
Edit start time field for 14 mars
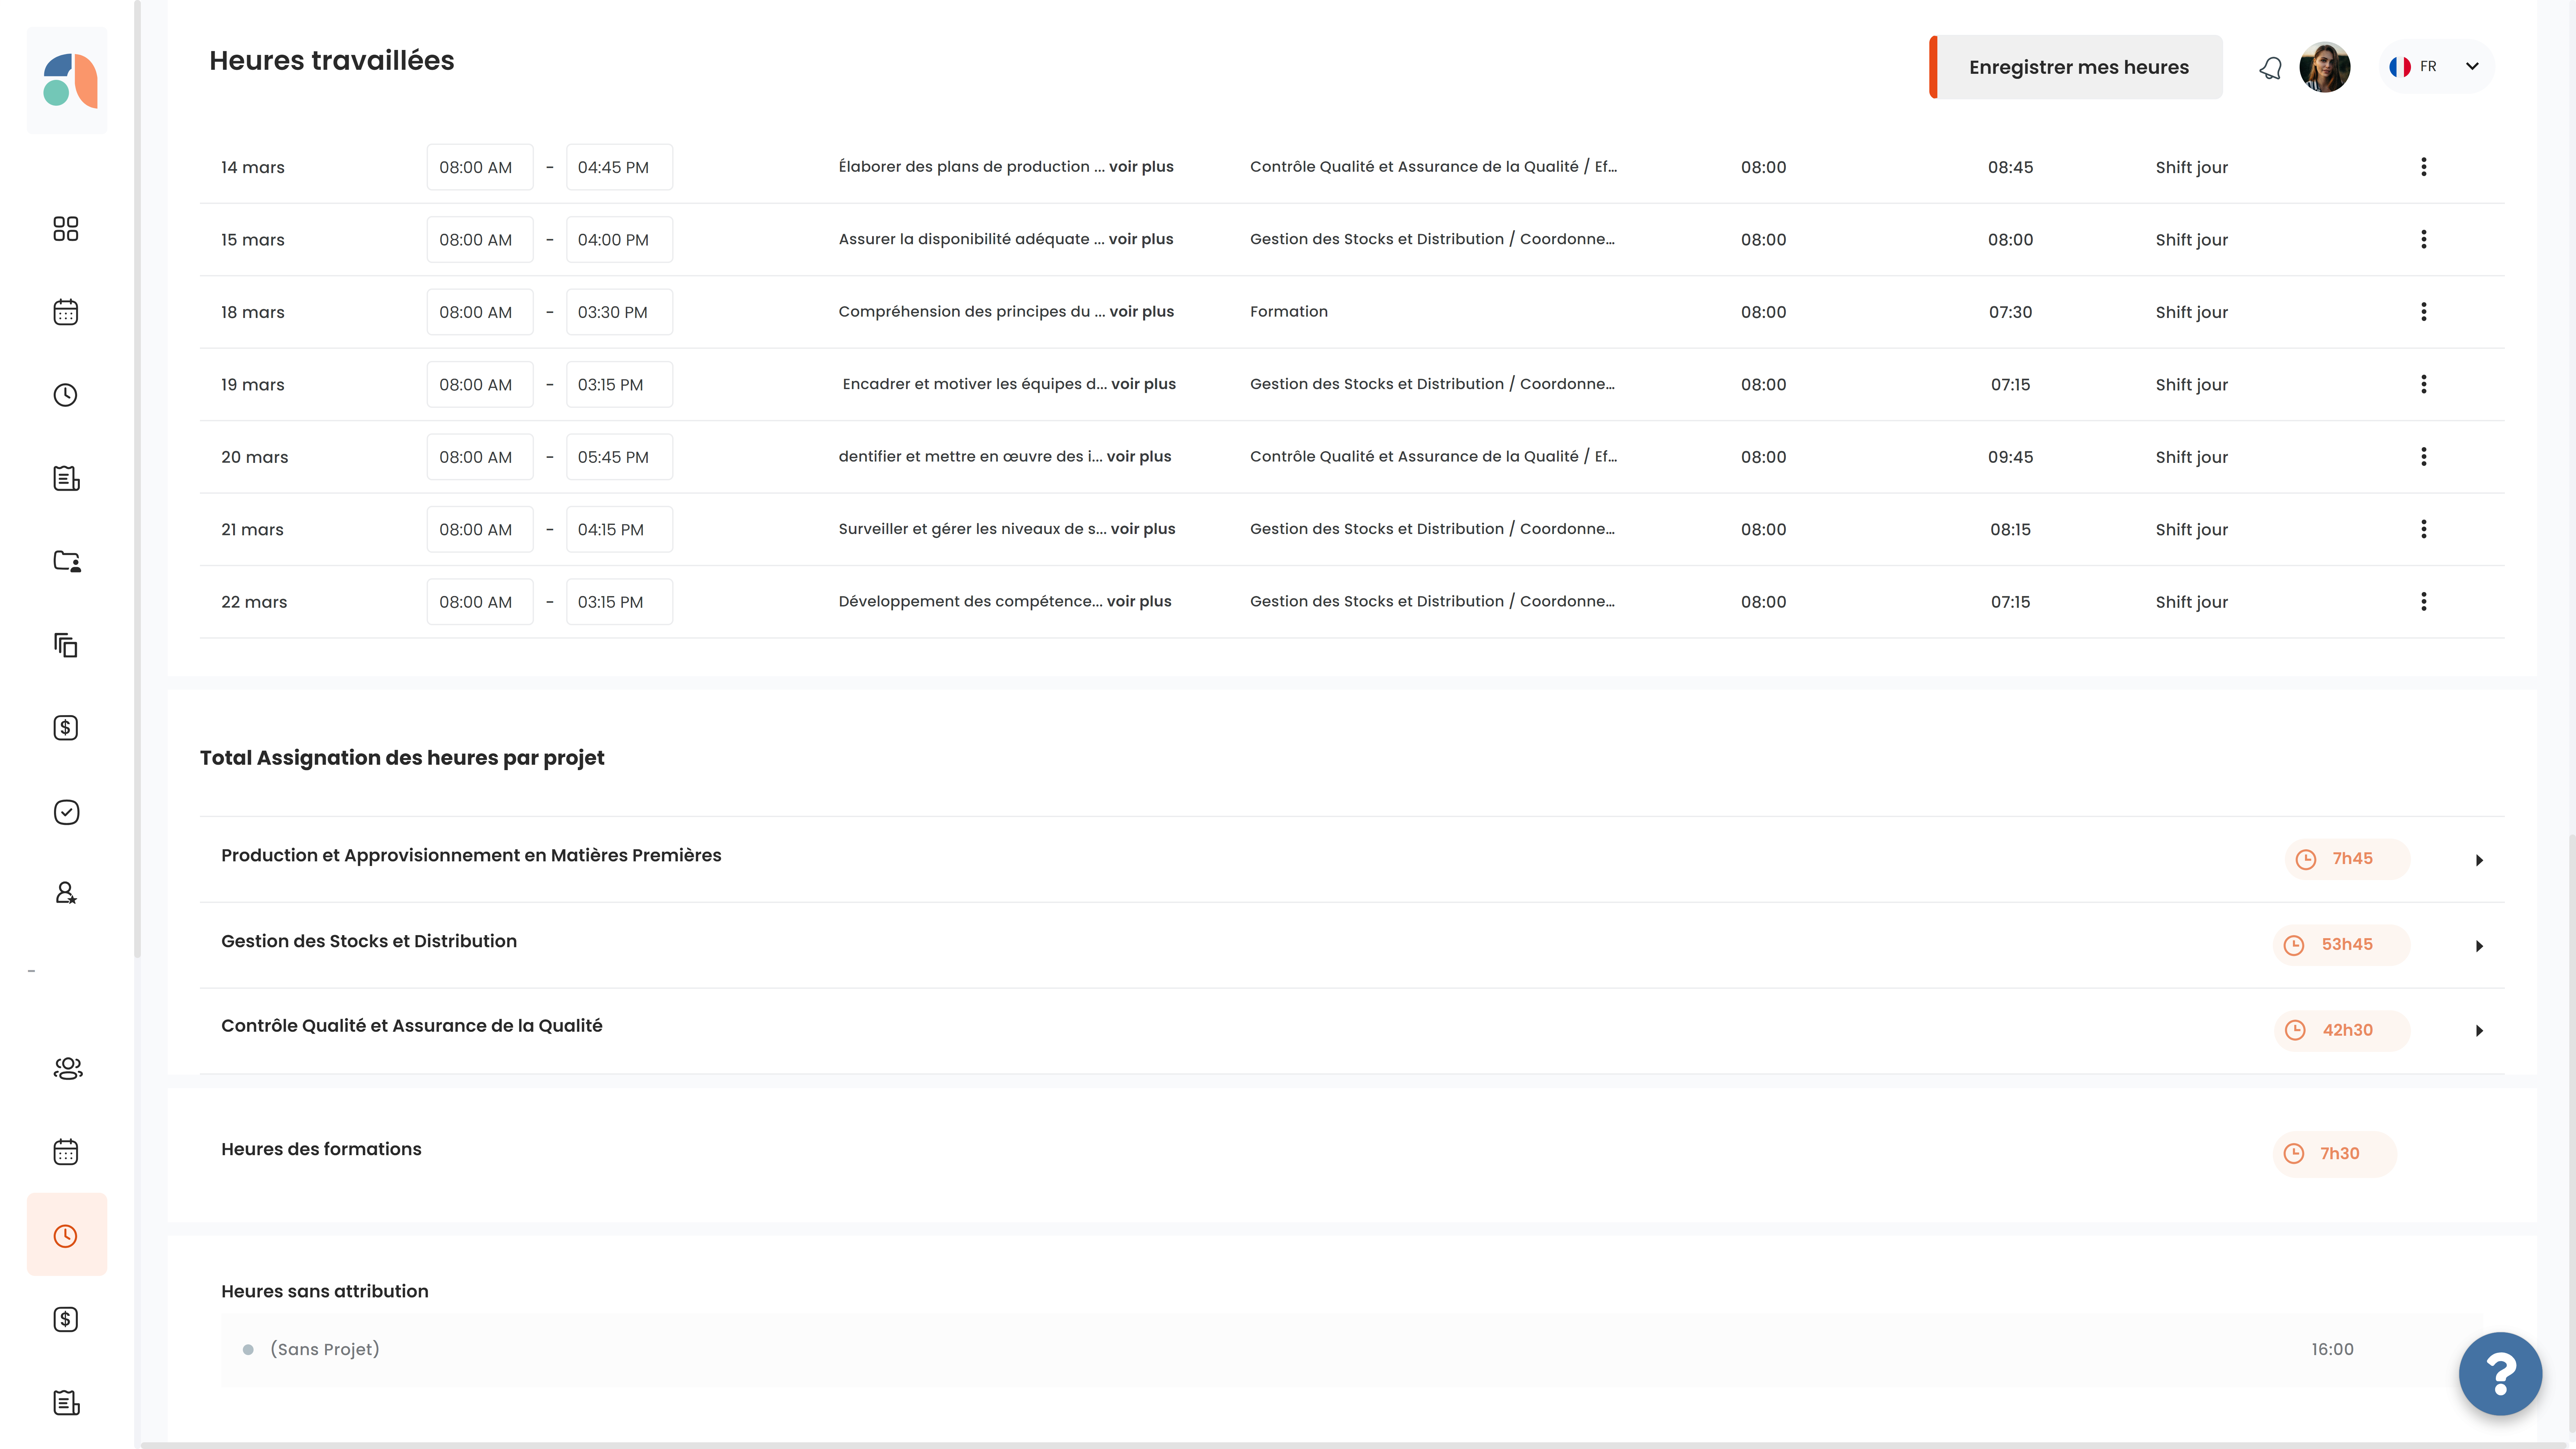(x=480, y=167)
